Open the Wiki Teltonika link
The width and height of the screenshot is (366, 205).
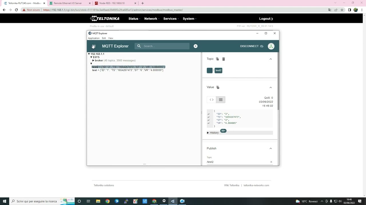232,185
